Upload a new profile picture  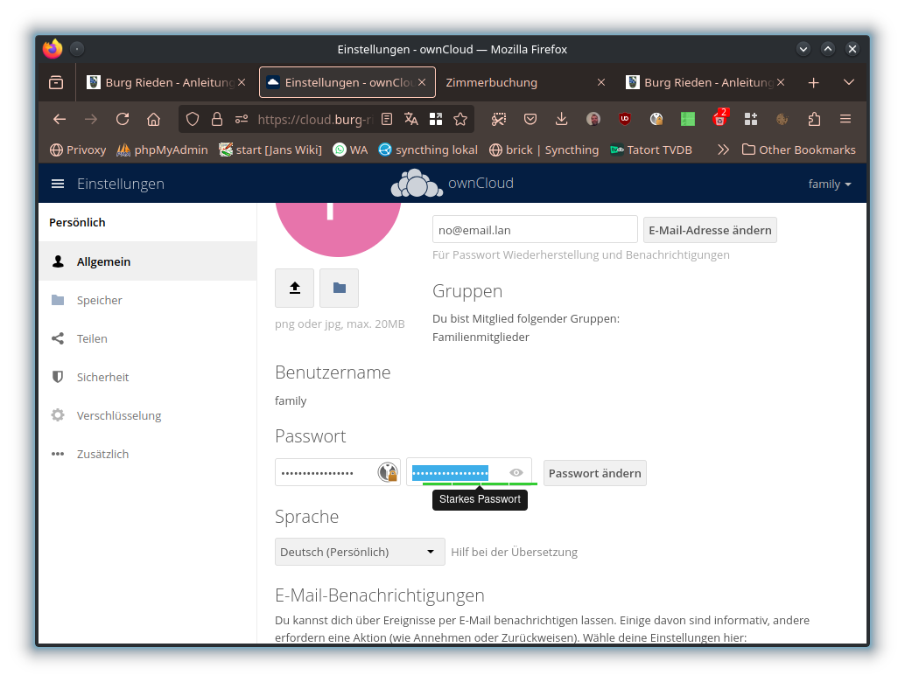[295, 288]
